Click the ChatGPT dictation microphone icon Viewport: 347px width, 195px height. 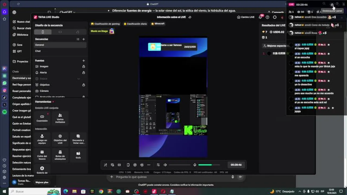pyautogui.click(x=233, y=177)
